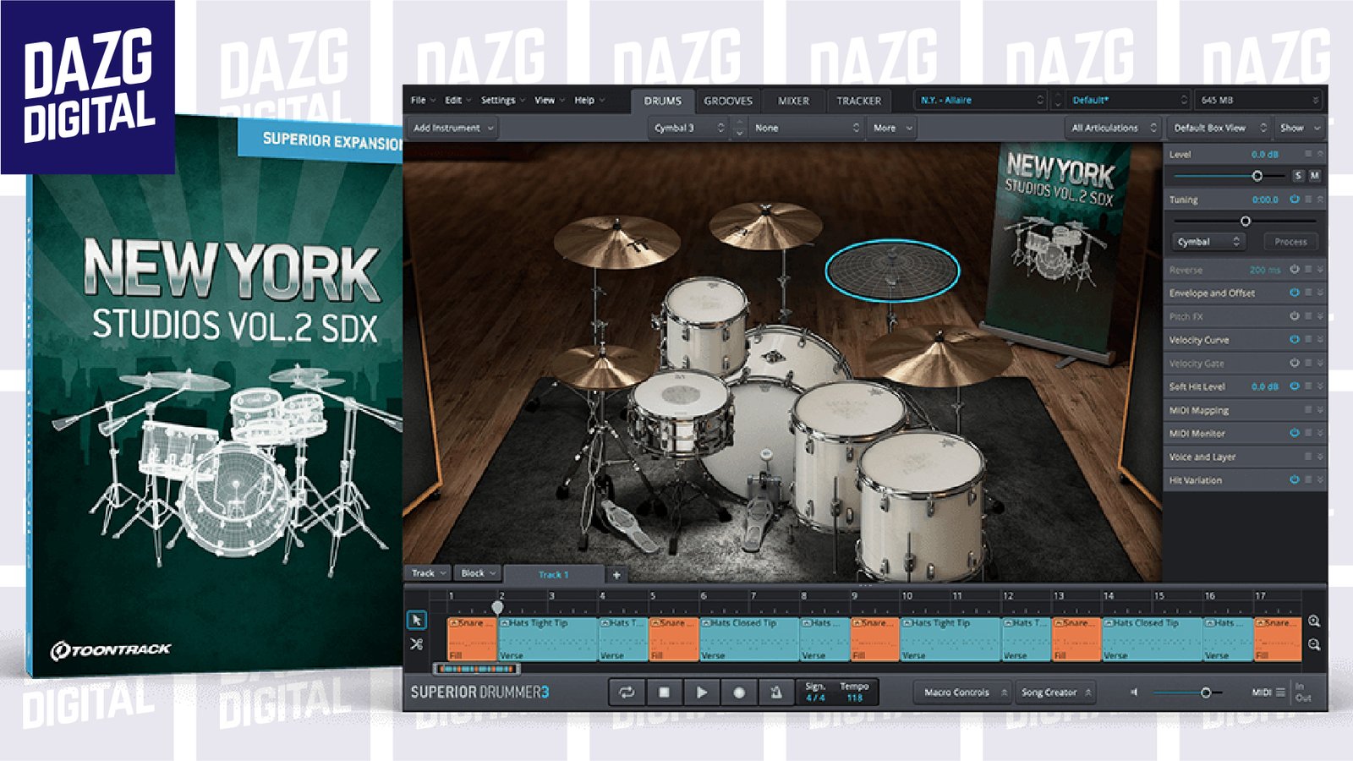Expand the Voice and Layer section
The height and width of the screenshot is (761, 1353).
1320,457
